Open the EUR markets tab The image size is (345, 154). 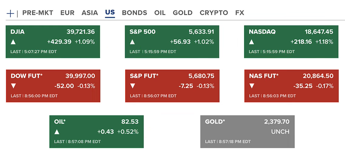tap(67, 13)
